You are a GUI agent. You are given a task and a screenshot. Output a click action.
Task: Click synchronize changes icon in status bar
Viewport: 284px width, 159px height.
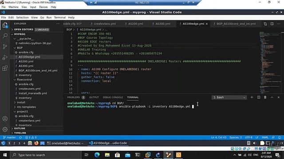[x=20, y=137]
